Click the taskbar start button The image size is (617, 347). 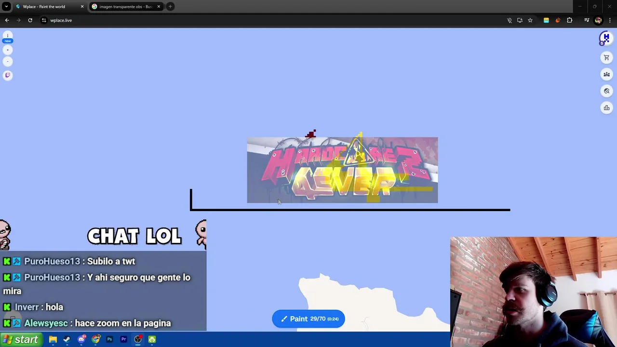20,340
